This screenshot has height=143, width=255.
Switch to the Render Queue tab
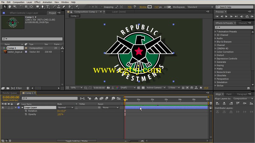(10, 93)
